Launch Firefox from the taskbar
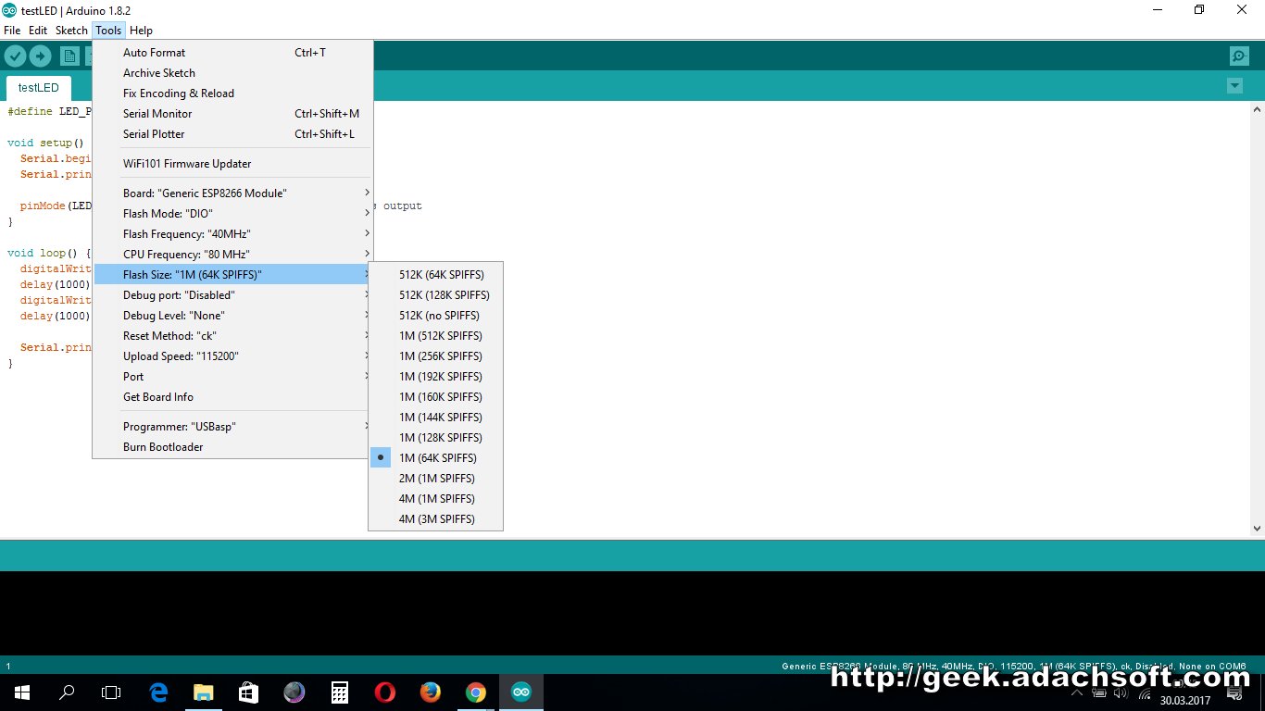 click(431, 692)
